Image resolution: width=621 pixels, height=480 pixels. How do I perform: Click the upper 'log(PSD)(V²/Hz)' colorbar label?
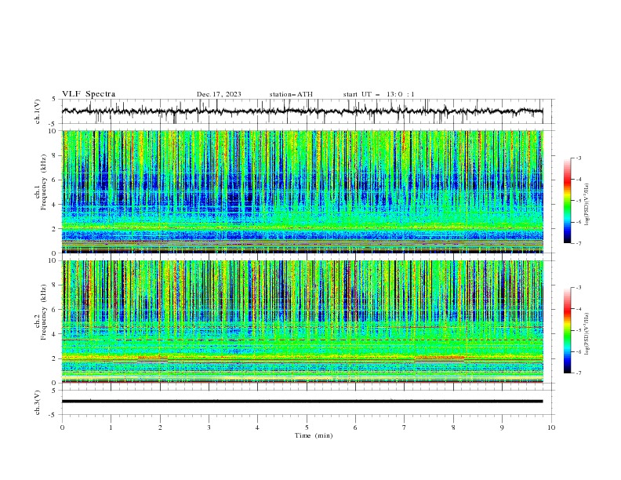point(587,205)
